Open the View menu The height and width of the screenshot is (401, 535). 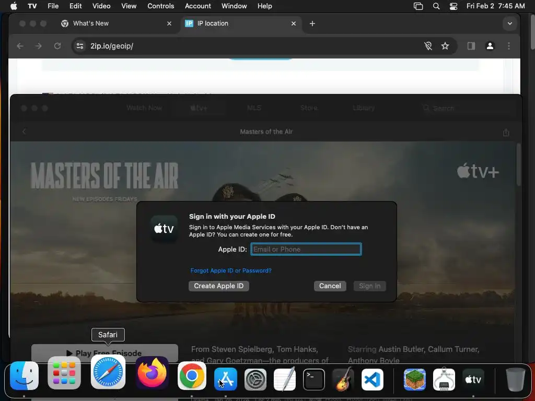point(129,6)
